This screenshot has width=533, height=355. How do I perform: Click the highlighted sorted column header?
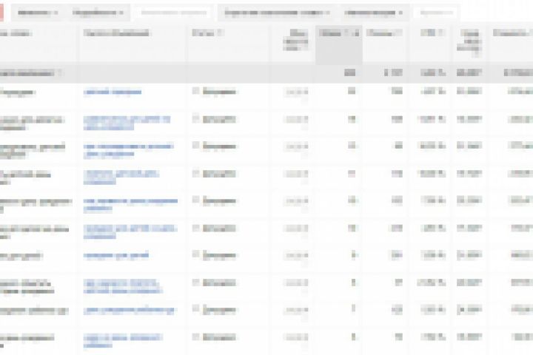click(338, 44)
